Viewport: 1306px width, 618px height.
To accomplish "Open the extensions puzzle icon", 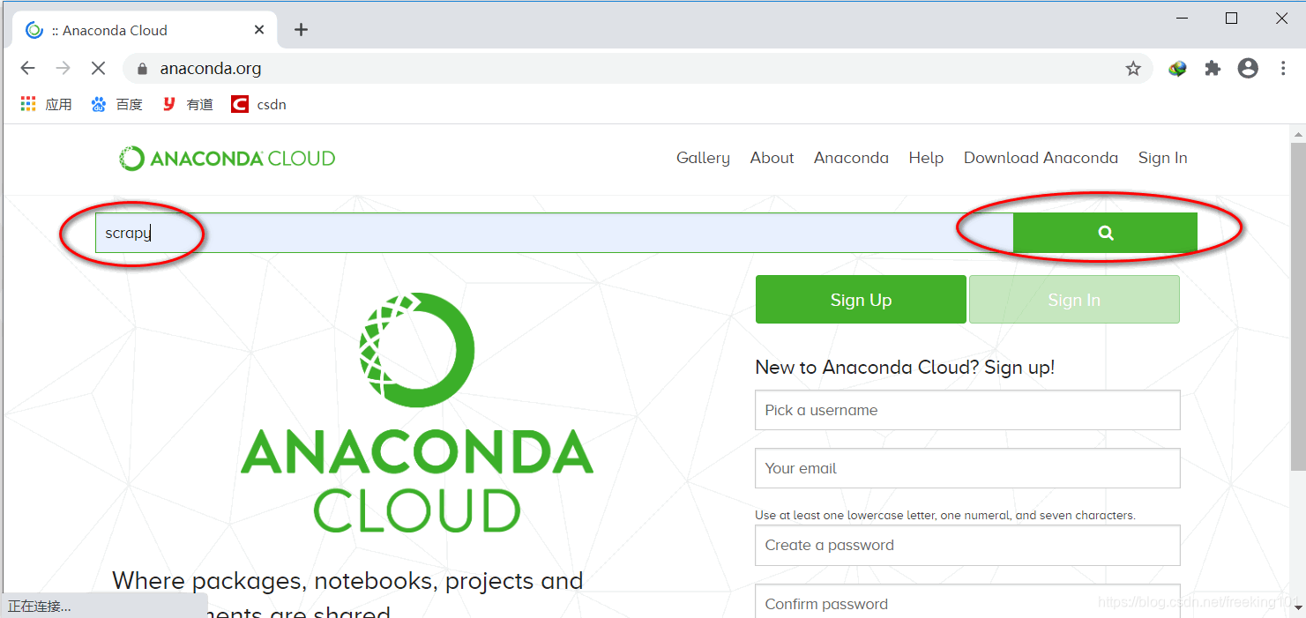I will [x=1213, y=69].
